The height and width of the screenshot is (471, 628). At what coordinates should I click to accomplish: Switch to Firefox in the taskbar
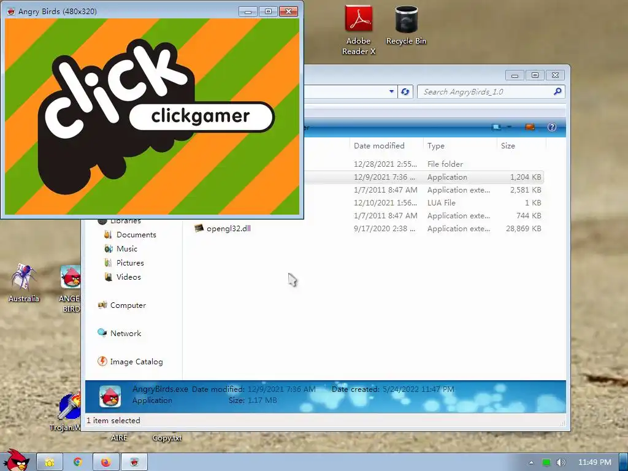tap(105, 462)
